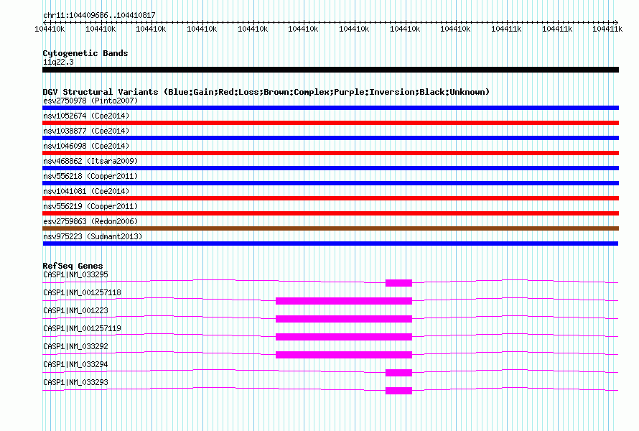Select the blue gain bar for nsv556218
Viewport: 639px width, 431px height.
pos(330,183)
